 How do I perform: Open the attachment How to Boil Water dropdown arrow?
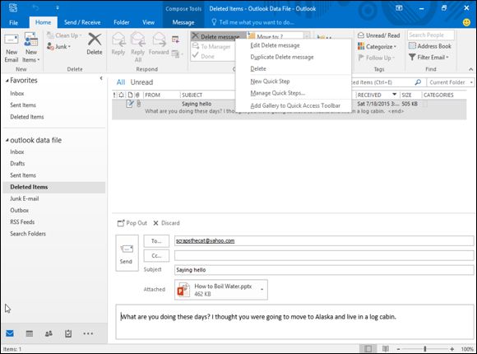coord(262,290)
